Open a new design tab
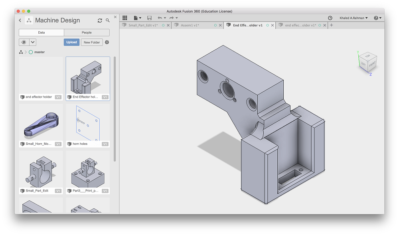This screenshot has width=399, height=235. [x=331, y=25]
